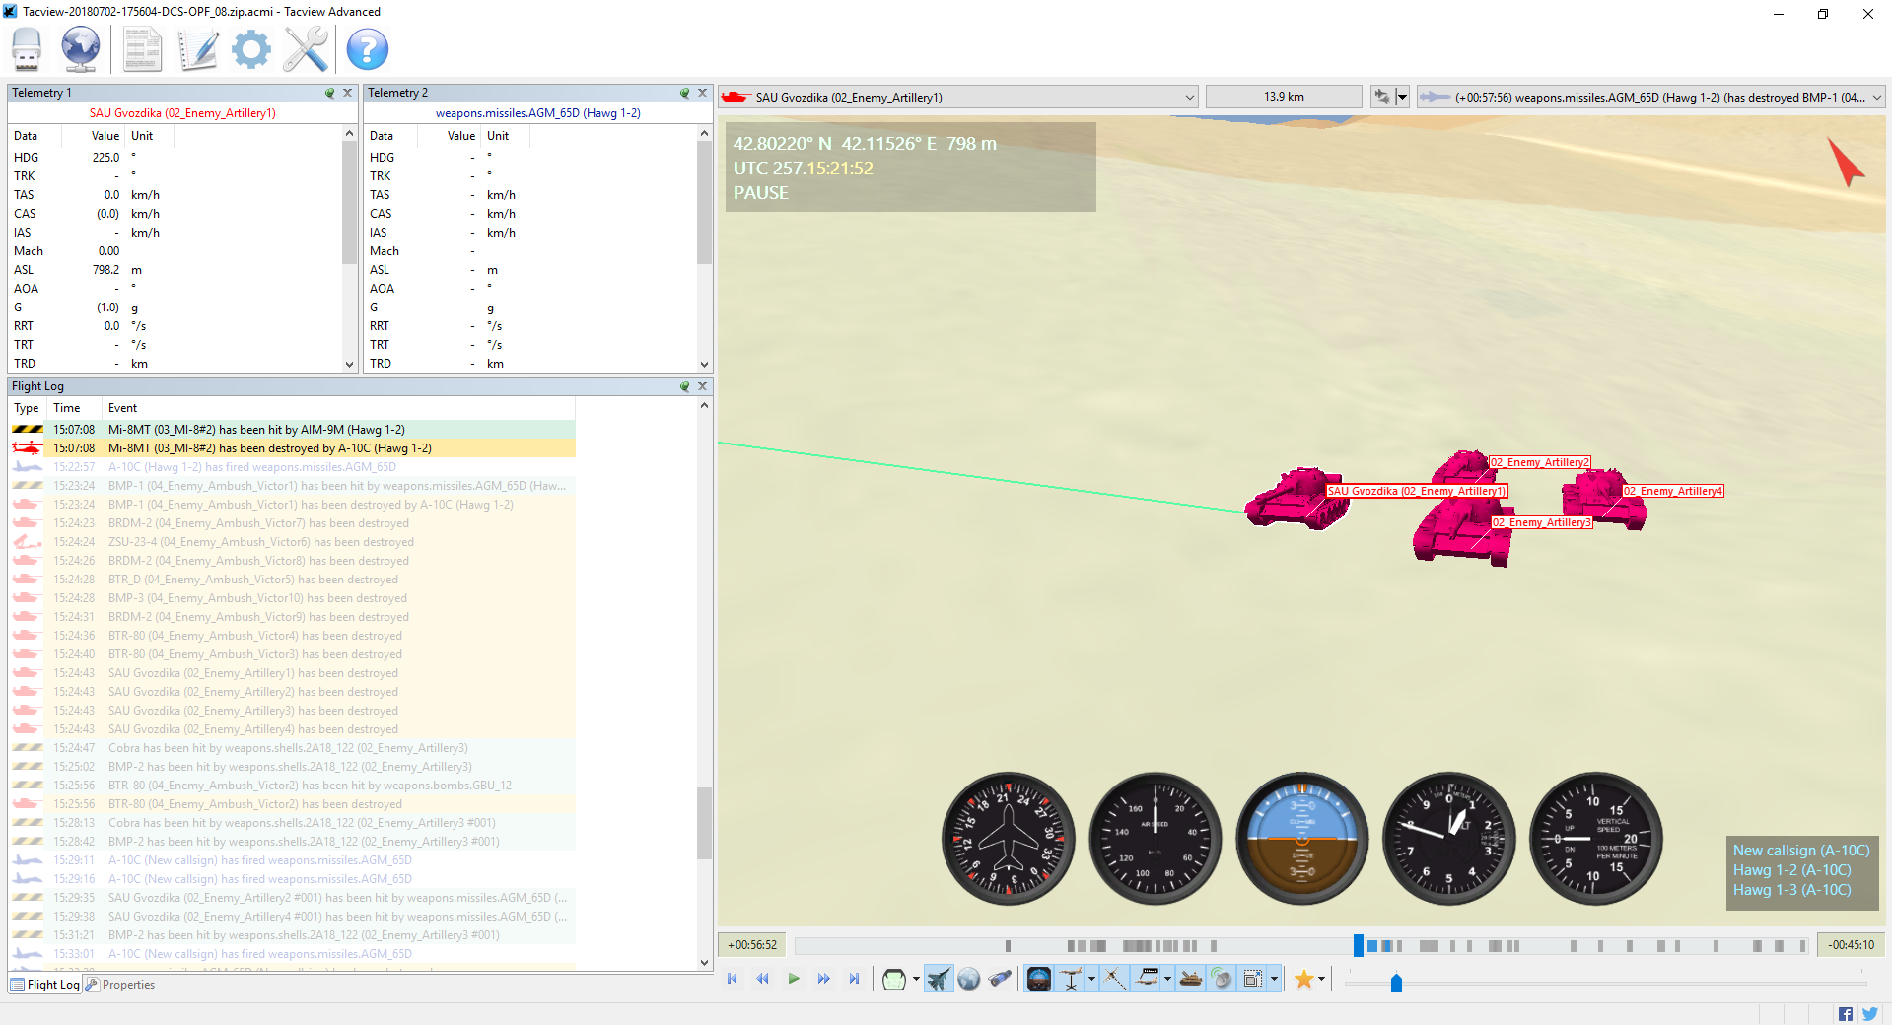Click the Telemetry 2 panel pin icon
The width and height of the screenshot is (1892, 1025).
[685, 93]
